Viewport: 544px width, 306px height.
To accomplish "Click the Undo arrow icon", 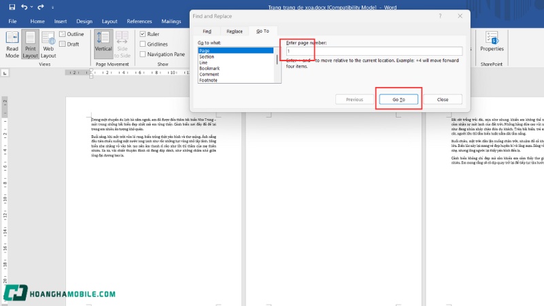I will [x=24, y=7].
